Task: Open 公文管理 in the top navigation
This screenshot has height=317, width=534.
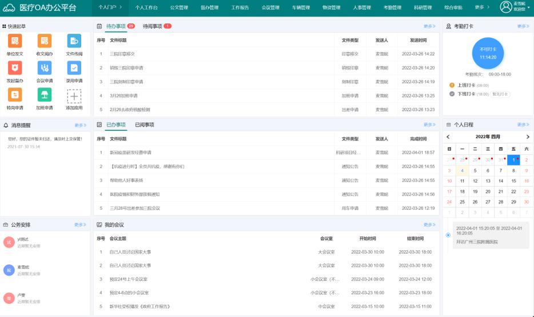Action: pyautogui.click(x=179, y=7)
